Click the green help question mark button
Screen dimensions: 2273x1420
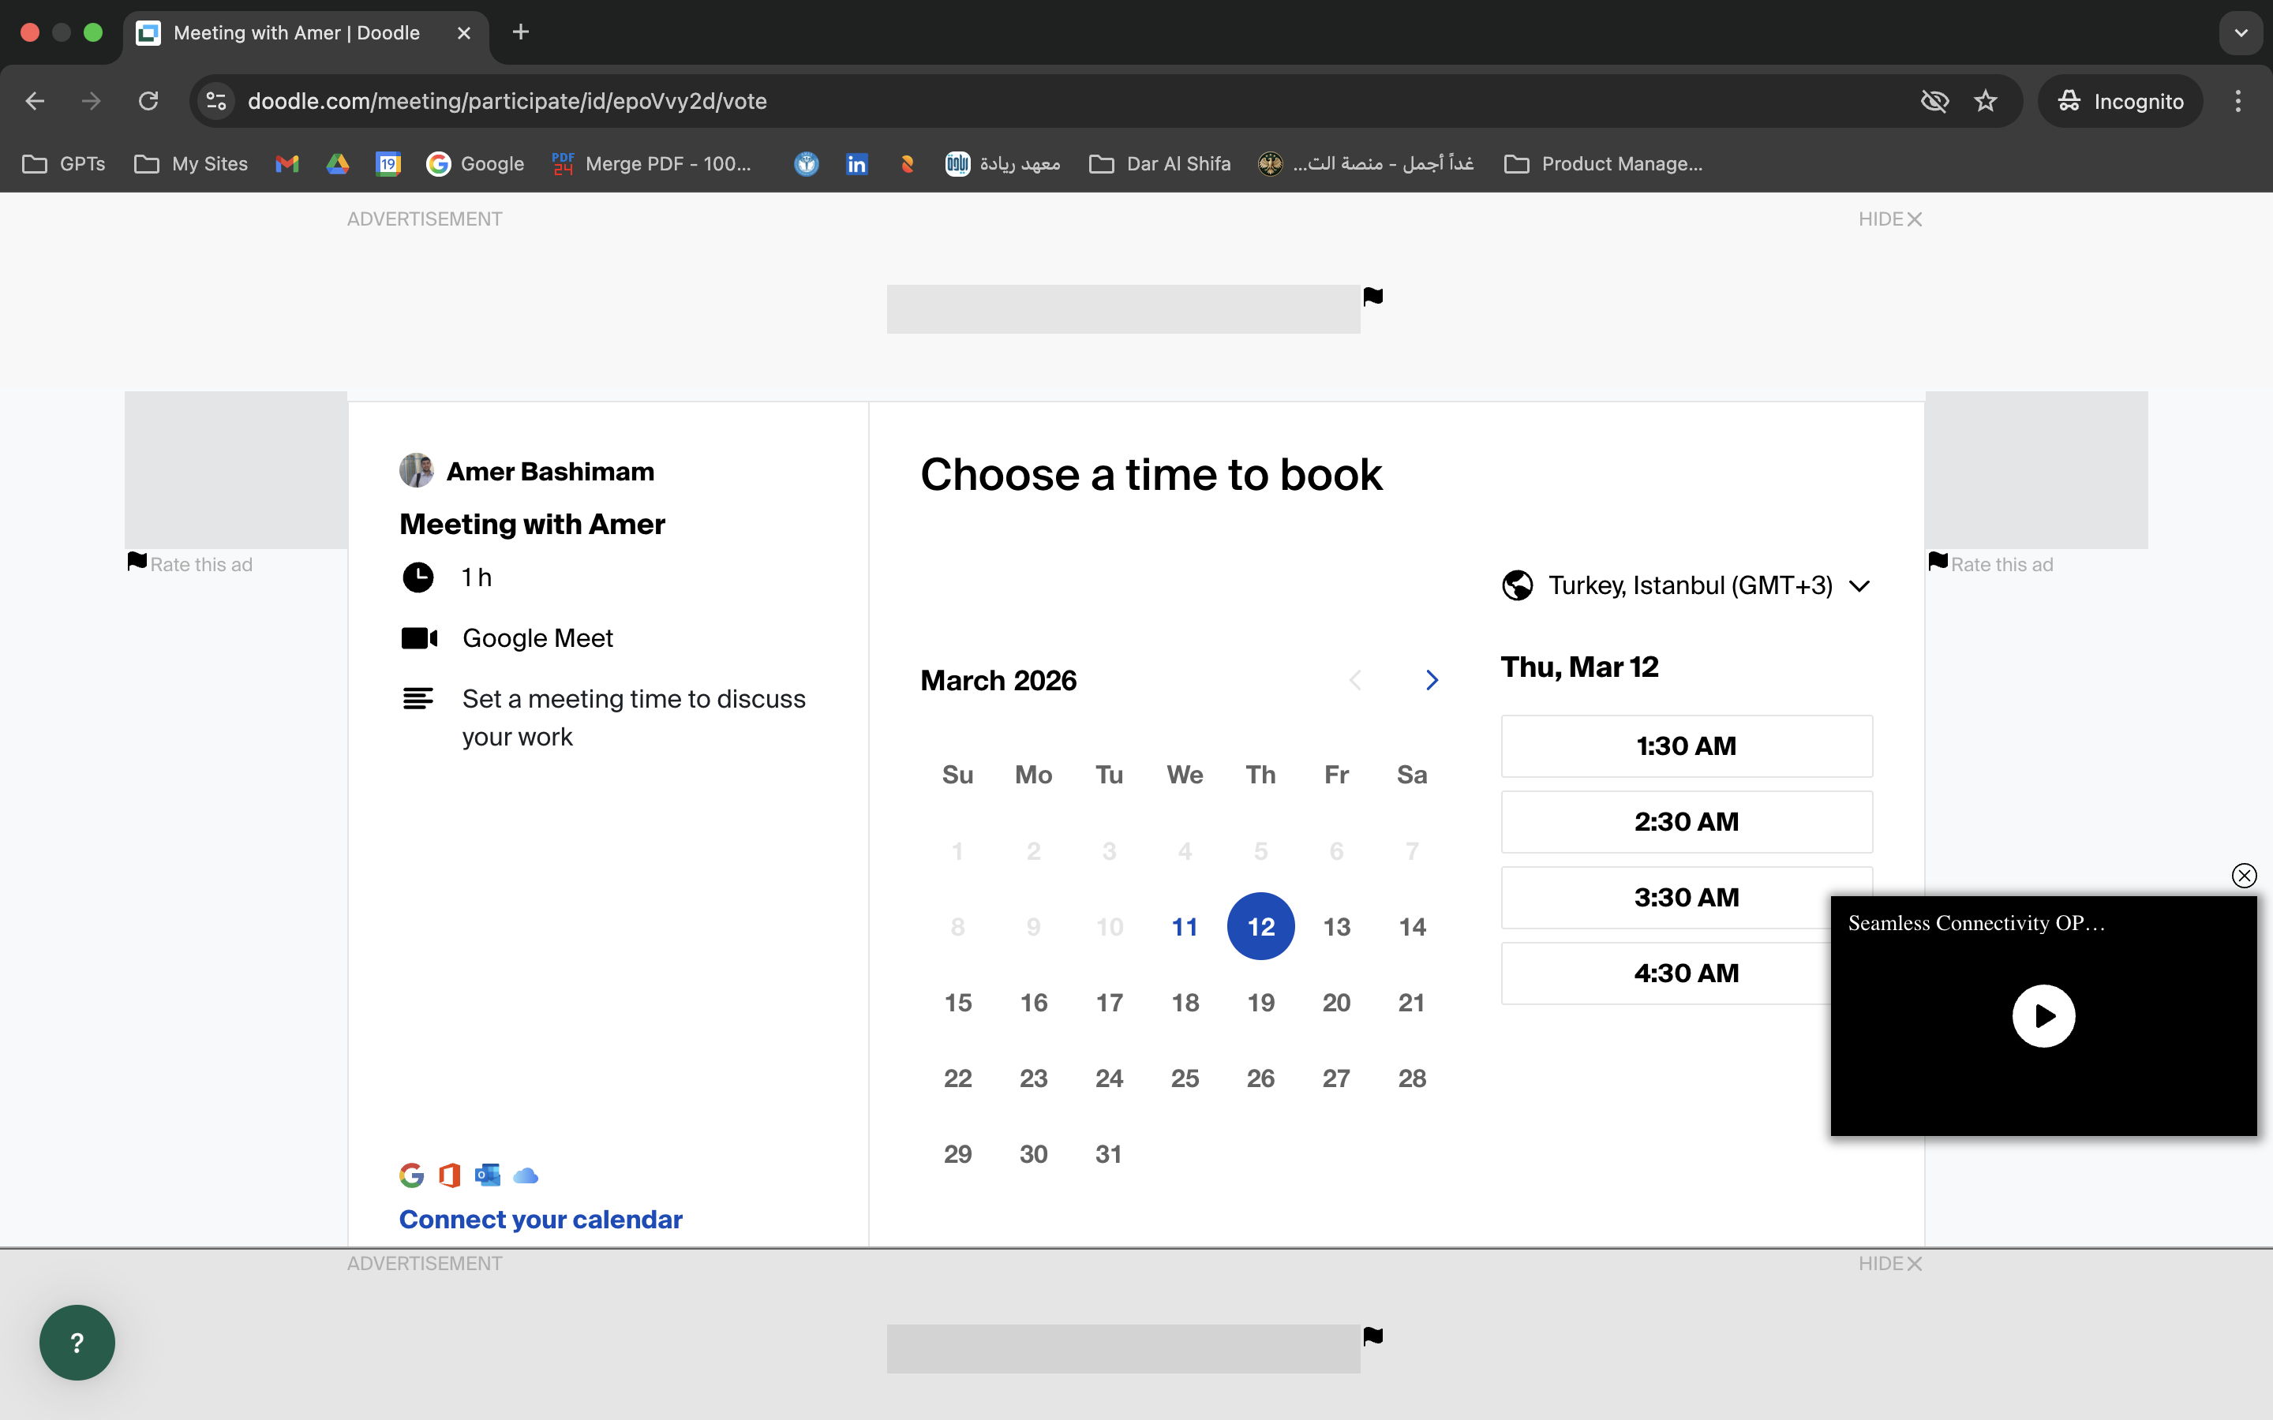pos(77,1342)
